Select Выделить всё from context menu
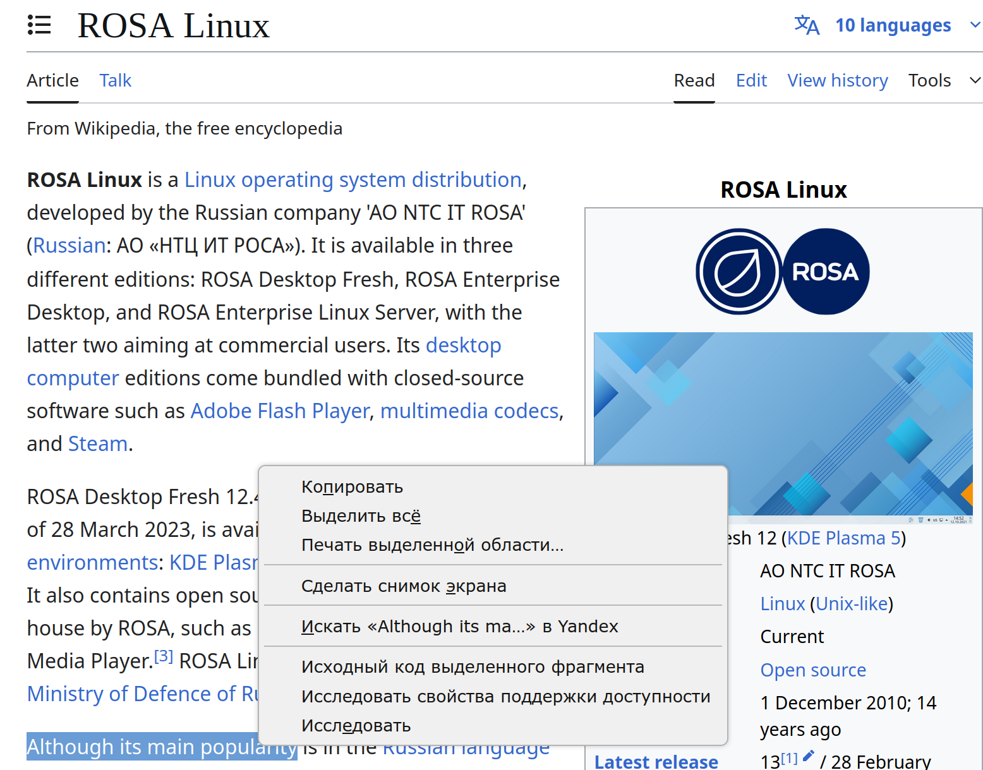This screenshot has width=983, height=770. [361, 516]
